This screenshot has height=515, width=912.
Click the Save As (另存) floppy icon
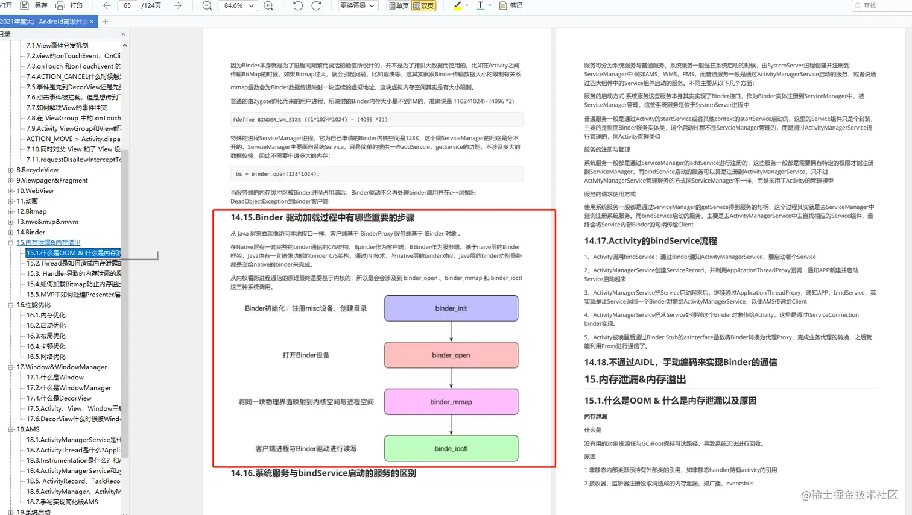[25, 5]
